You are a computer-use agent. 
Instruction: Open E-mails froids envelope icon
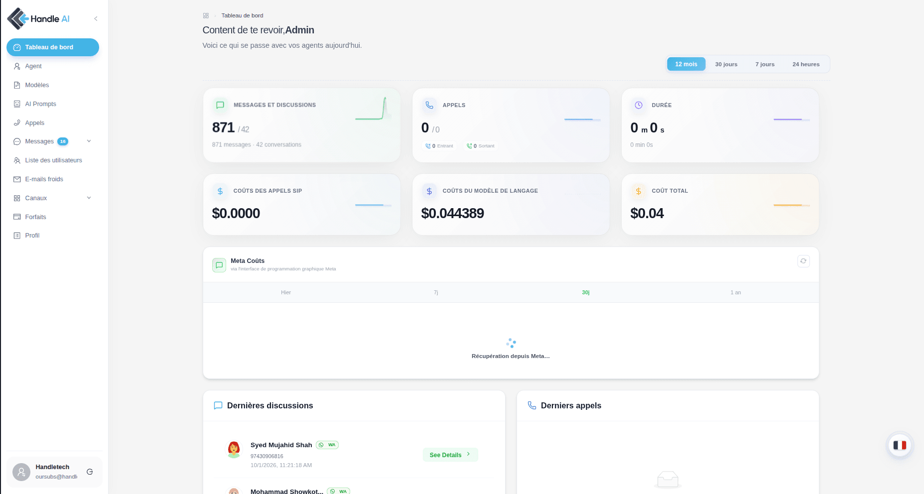(17, 179)
